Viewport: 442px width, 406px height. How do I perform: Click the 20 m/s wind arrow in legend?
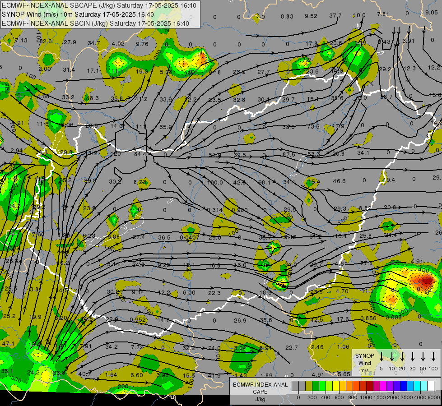(x=402, y=357)
